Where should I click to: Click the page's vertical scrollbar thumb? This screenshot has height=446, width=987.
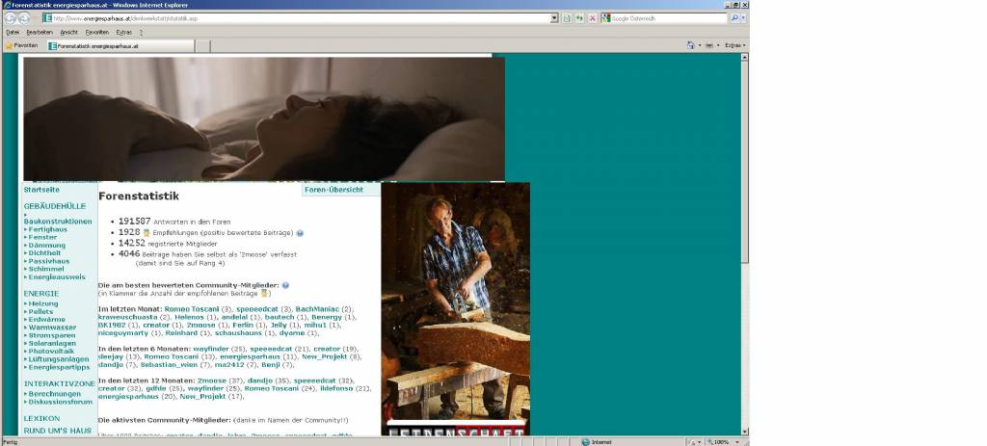coord(745,162)
